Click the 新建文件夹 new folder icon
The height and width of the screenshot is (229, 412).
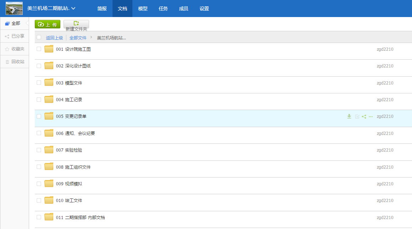[76, 23]
